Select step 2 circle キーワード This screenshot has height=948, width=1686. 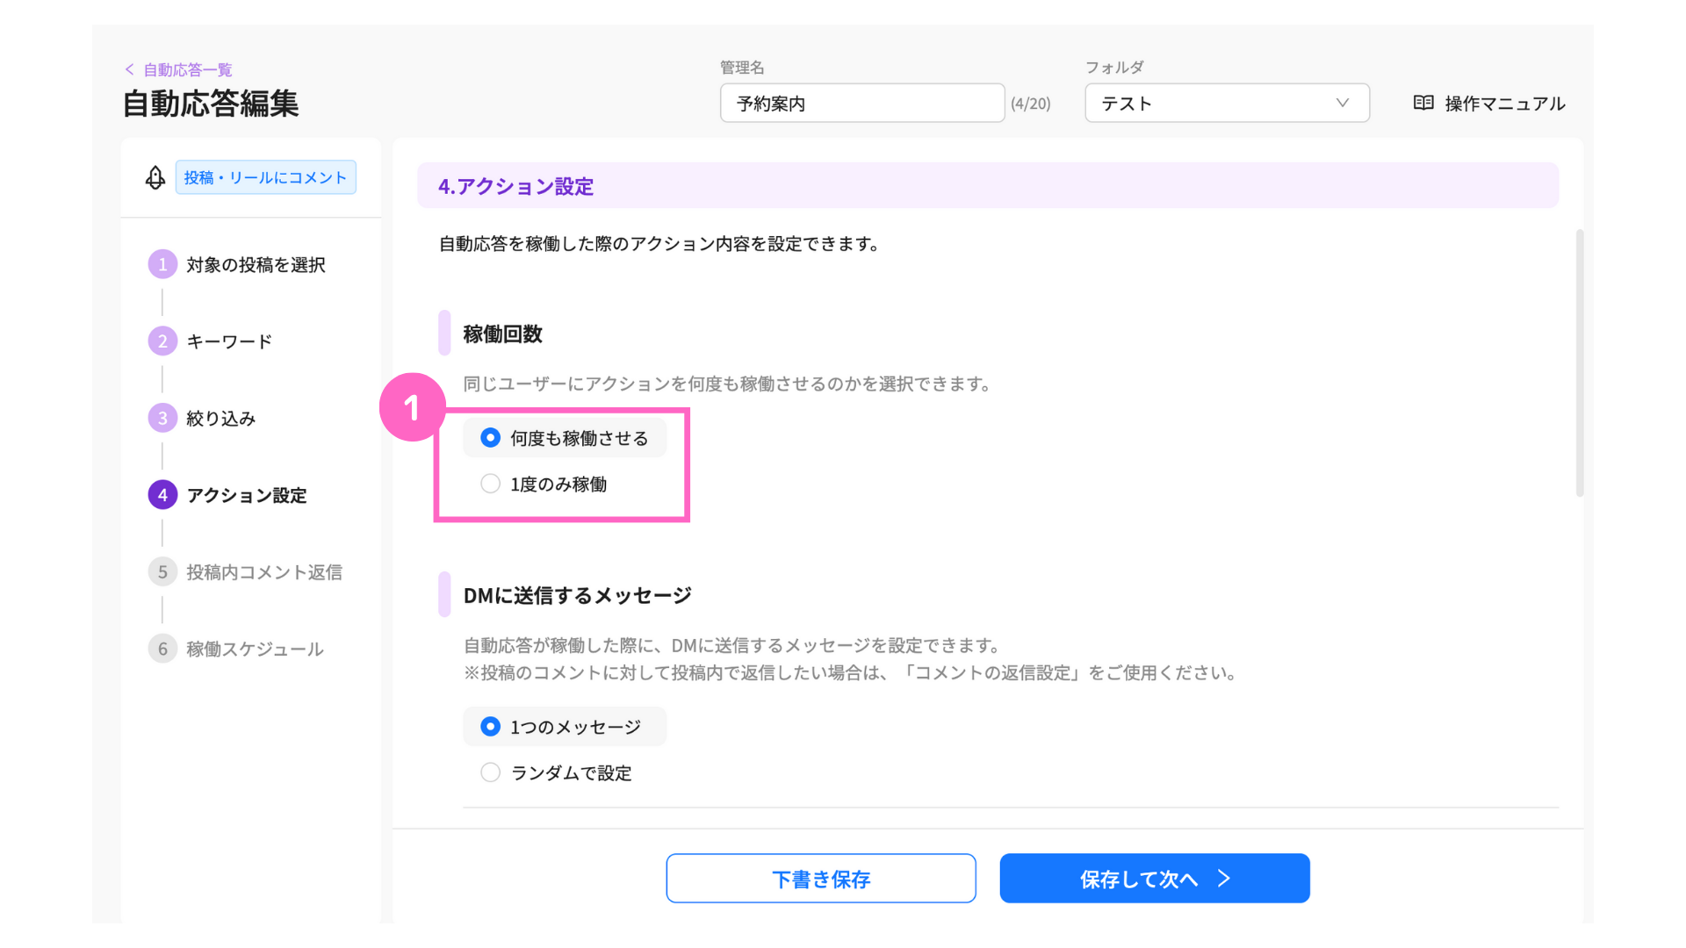pyautogui.click(x=162, y=341)
